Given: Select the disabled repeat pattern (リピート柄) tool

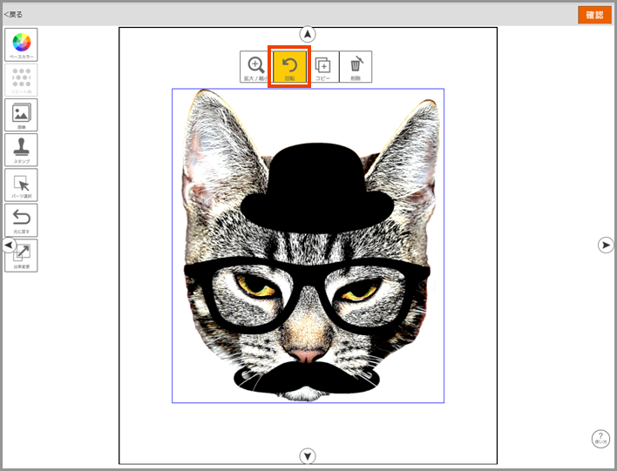Looking at the screenshot, I should click(21, 80).
